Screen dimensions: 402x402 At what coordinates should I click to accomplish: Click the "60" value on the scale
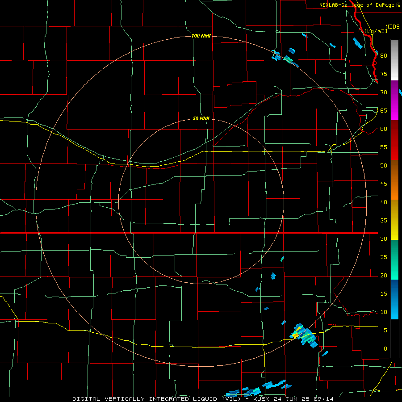coord(384,129)
